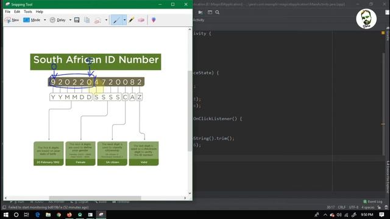This screenshot has width=390, height=219.
Task: Expand the Mode dropdown arrow
Action: pyautogui.click(x=44, y=20)
